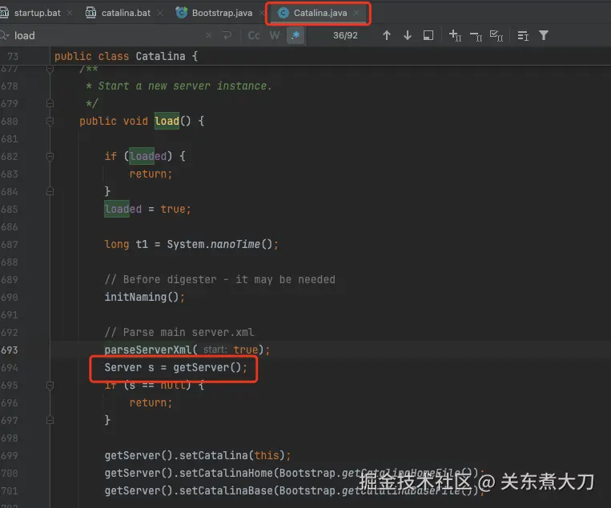This screenshot has width=611, height=508.
Task: Switch to the startup.bat tab
Action: pyautogui.click(x=38, y=13)
